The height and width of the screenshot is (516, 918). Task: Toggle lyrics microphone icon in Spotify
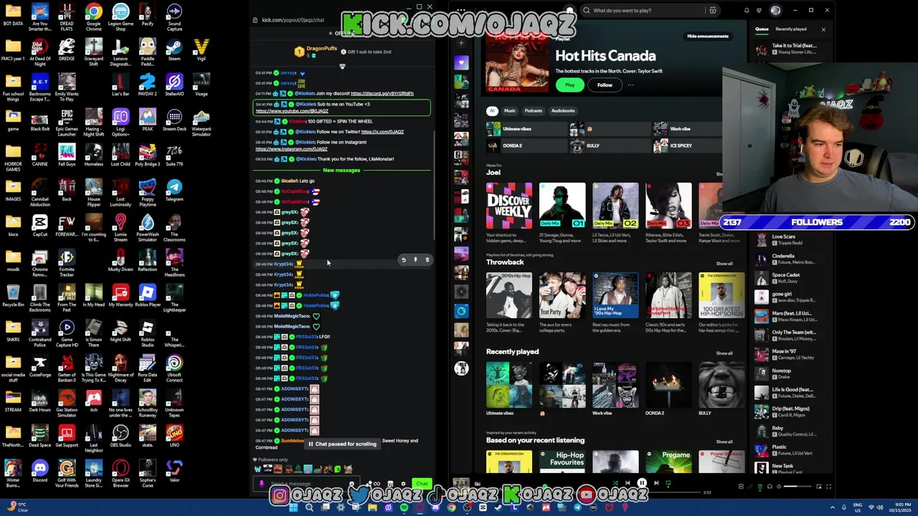click(751, 487)
